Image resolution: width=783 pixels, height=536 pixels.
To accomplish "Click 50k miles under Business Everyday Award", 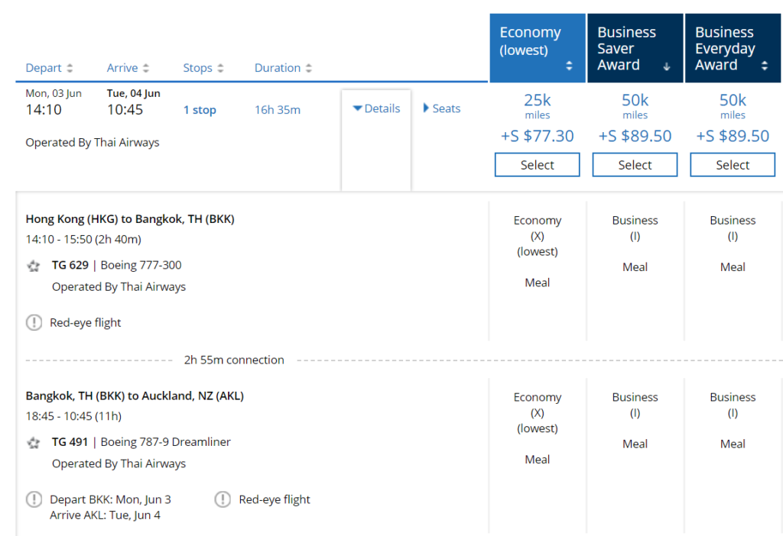I will click(x=733, y=106).
